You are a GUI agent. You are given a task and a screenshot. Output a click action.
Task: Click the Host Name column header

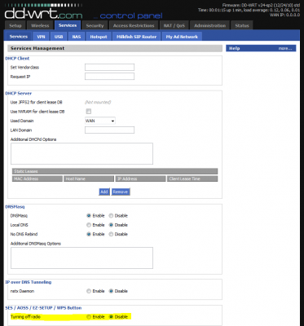click(x=89, y=178)
